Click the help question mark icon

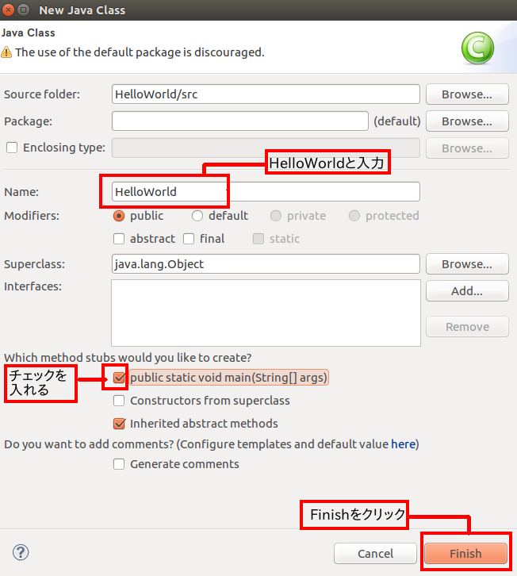pos(21,552)
